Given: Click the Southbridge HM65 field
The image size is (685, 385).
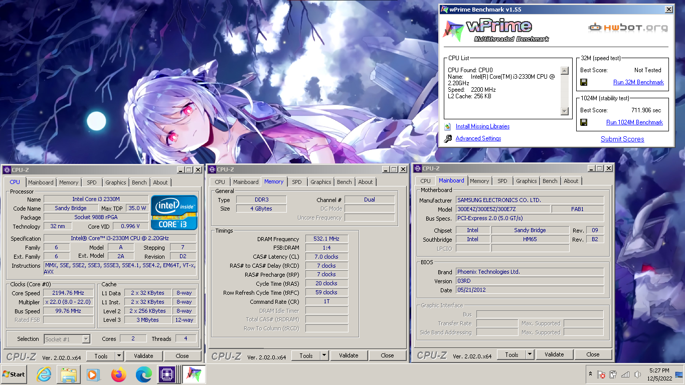Looking at the screenshot, I should tap(530, 239).
